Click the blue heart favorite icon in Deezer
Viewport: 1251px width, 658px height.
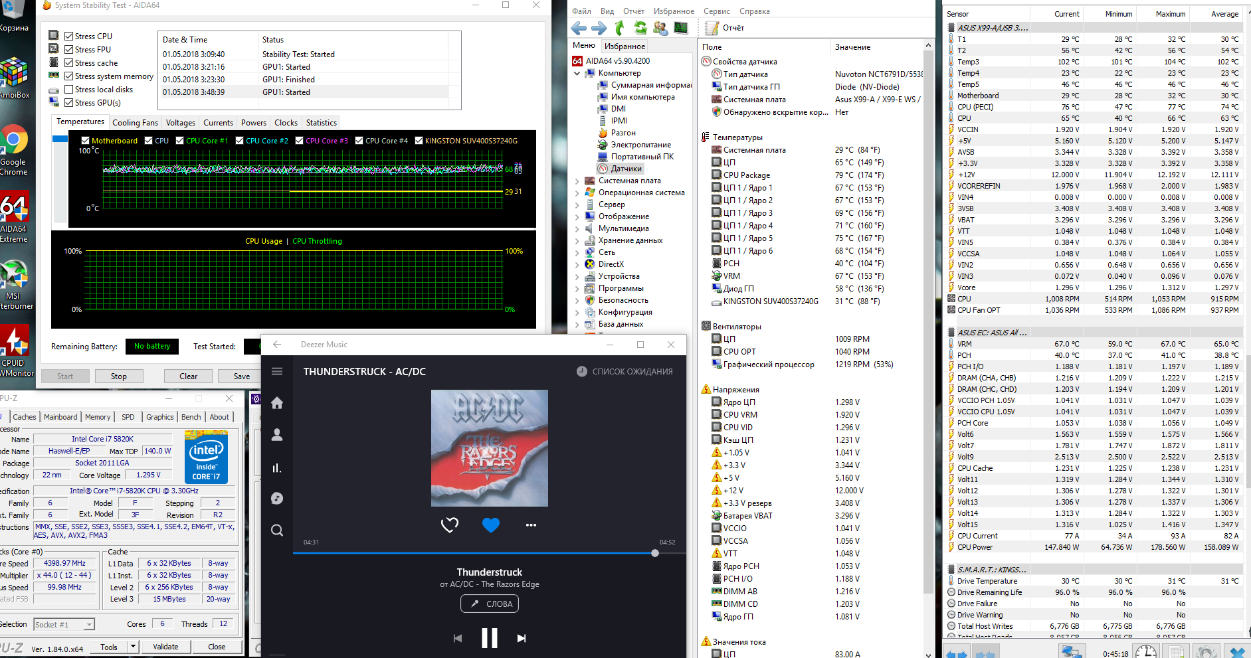tap(491, 525)
